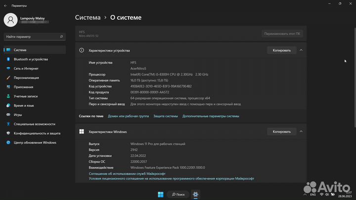
Task: Click the battery tray icon
Action: pos(333,195)
